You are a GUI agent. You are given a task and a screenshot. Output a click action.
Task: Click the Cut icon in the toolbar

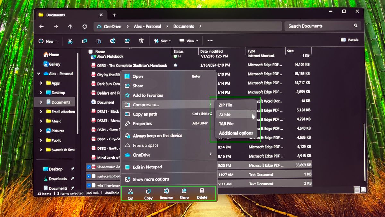click(70, 41)
